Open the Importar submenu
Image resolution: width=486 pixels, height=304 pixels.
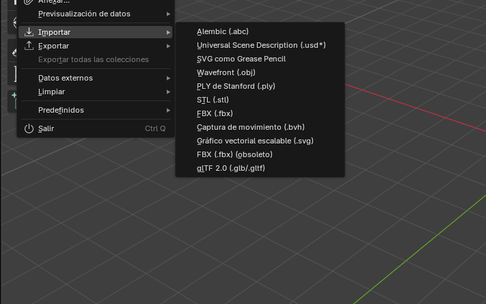(x=95, y=32)
